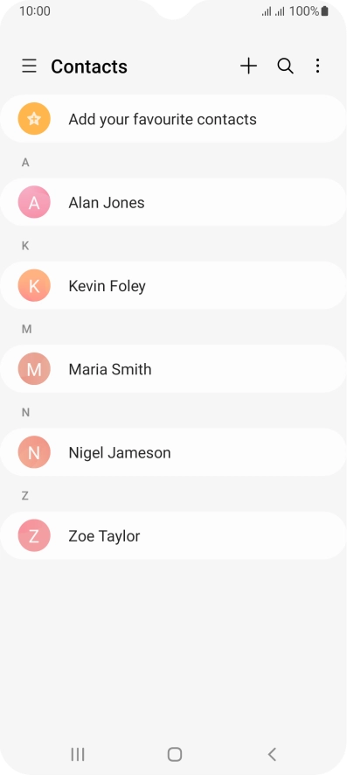Viewport: 347px width, 775px height.
Task: Open the three-dot more options menu
Action: coord(318,66)
